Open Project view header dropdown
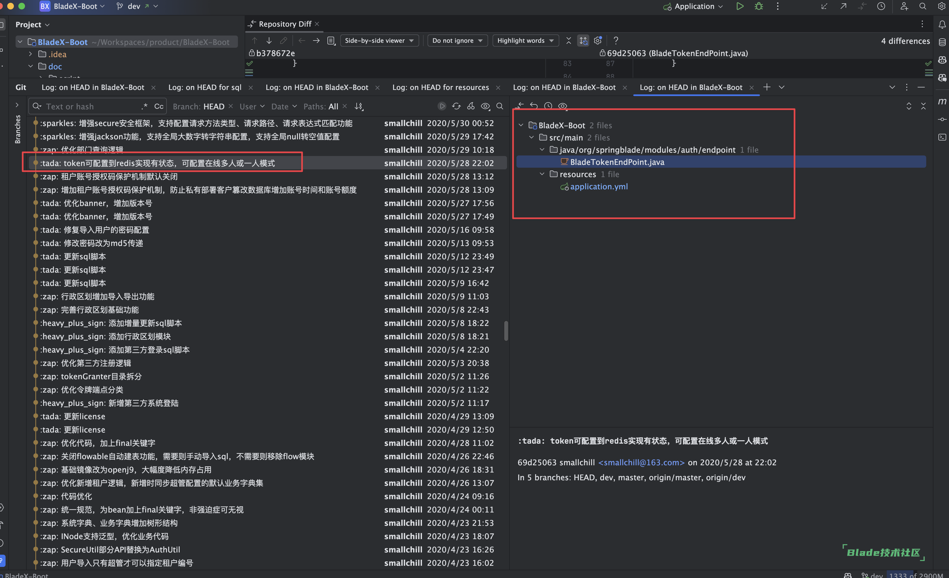Screen dimensions: 949x578 click(x=32, y=25)
